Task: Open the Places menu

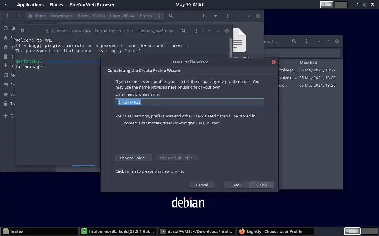Action: click(x=56, y=4)
